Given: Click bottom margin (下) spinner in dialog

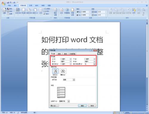Looking at the screenshot, I should 94,59.
